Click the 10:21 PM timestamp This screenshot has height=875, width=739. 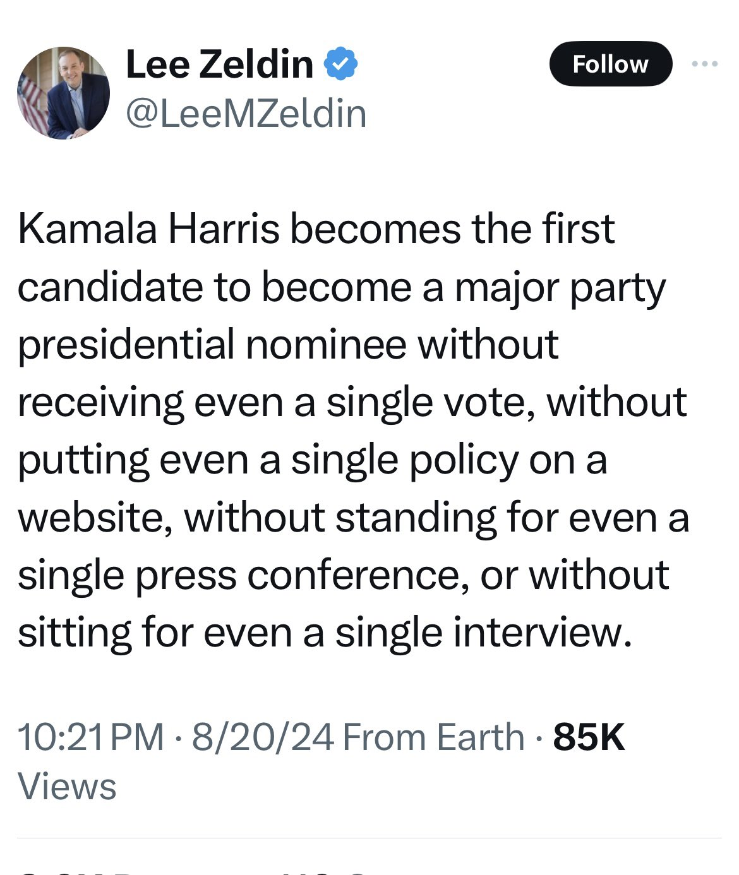coord(91,737)
